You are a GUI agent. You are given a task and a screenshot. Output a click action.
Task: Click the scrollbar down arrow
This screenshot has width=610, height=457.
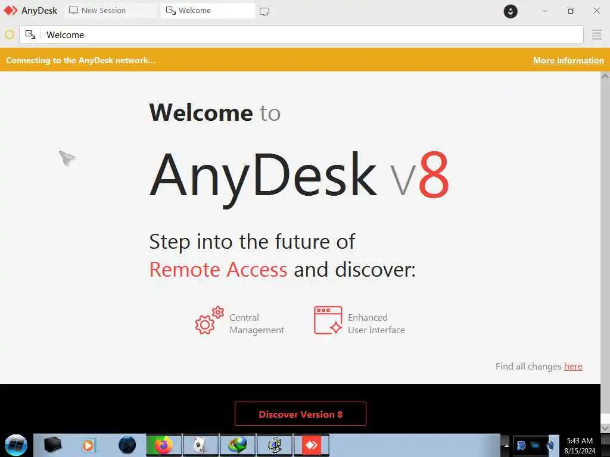coord(605,427)
